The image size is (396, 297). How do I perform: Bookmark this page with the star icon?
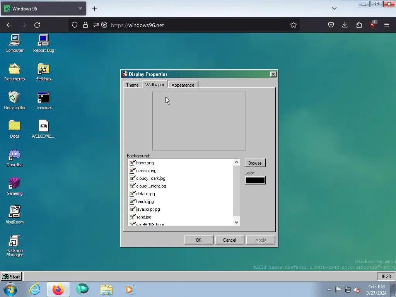pyautogui.click(x=293, y=25)
